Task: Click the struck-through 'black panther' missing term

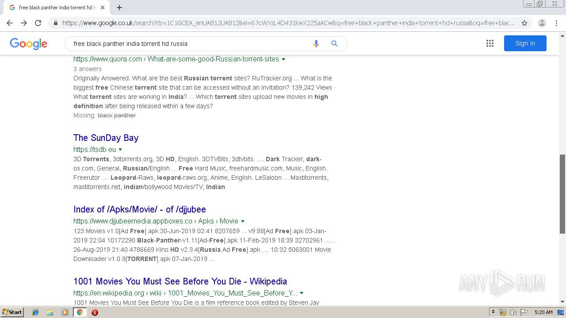Action: point(117,115)
